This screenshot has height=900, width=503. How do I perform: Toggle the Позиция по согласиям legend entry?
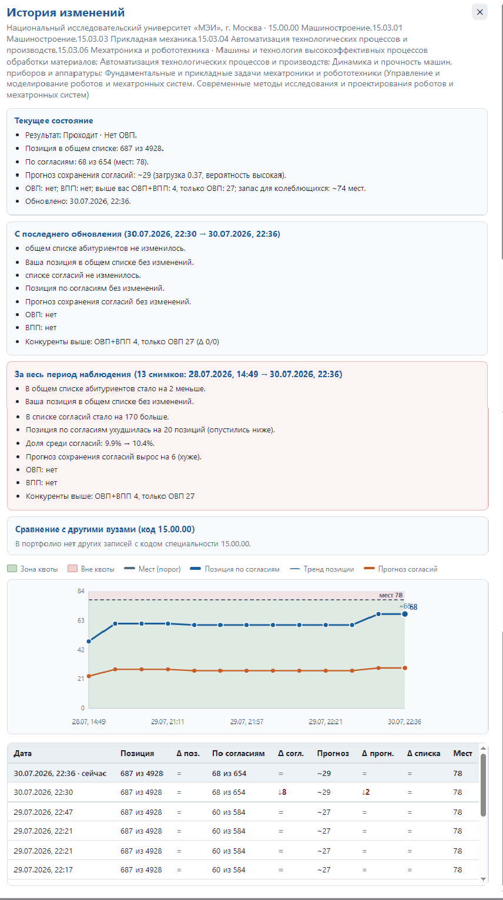point(235,569)
